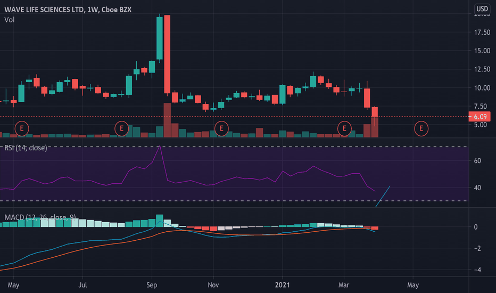Click the largest red volume bar

[167, 120]
